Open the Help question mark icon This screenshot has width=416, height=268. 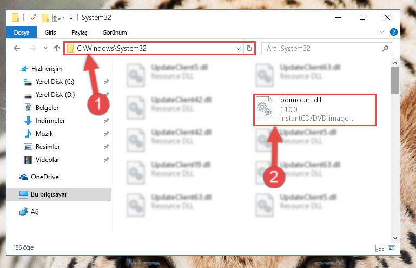393,32
